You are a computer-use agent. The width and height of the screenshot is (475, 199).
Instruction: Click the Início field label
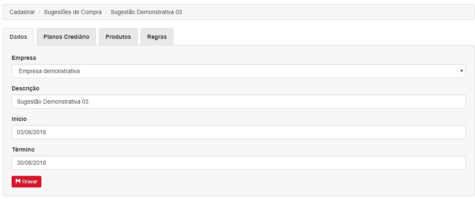tap(19, 119)
